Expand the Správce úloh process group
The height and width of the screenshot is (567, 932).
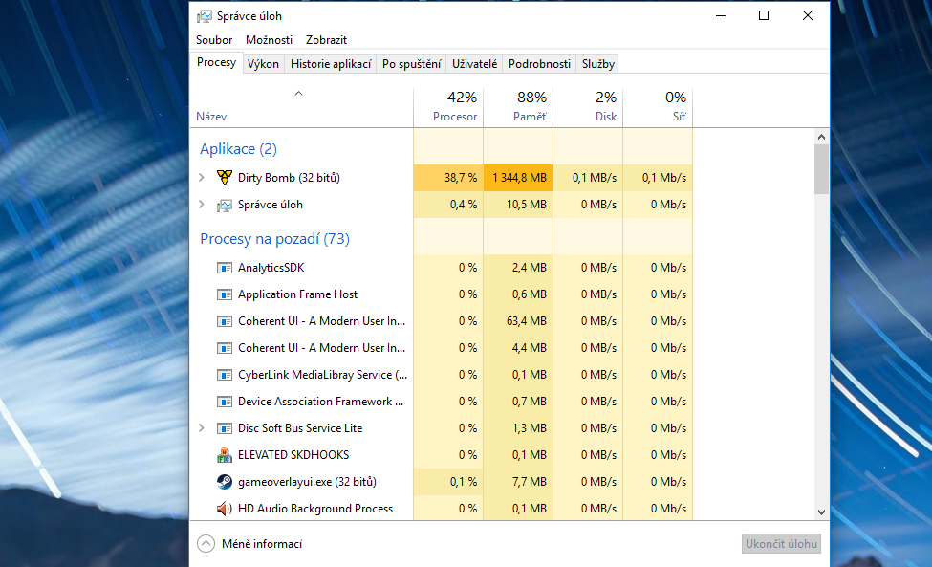click(x=202, y=205)
